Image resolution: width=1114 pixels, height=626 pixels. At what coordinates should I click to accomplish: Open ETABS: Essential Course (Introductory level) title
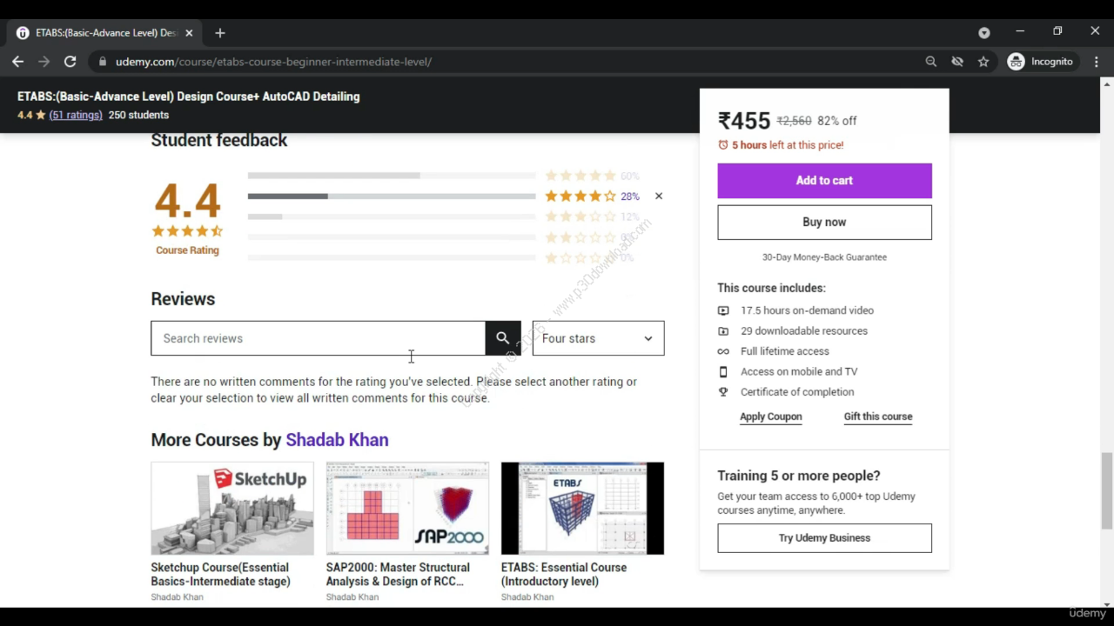click(564, 575)
